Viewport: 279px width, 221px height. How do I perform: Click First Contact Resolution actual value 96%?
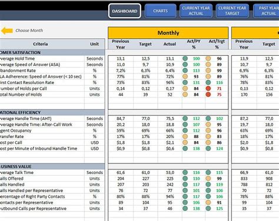coord(170,82)
